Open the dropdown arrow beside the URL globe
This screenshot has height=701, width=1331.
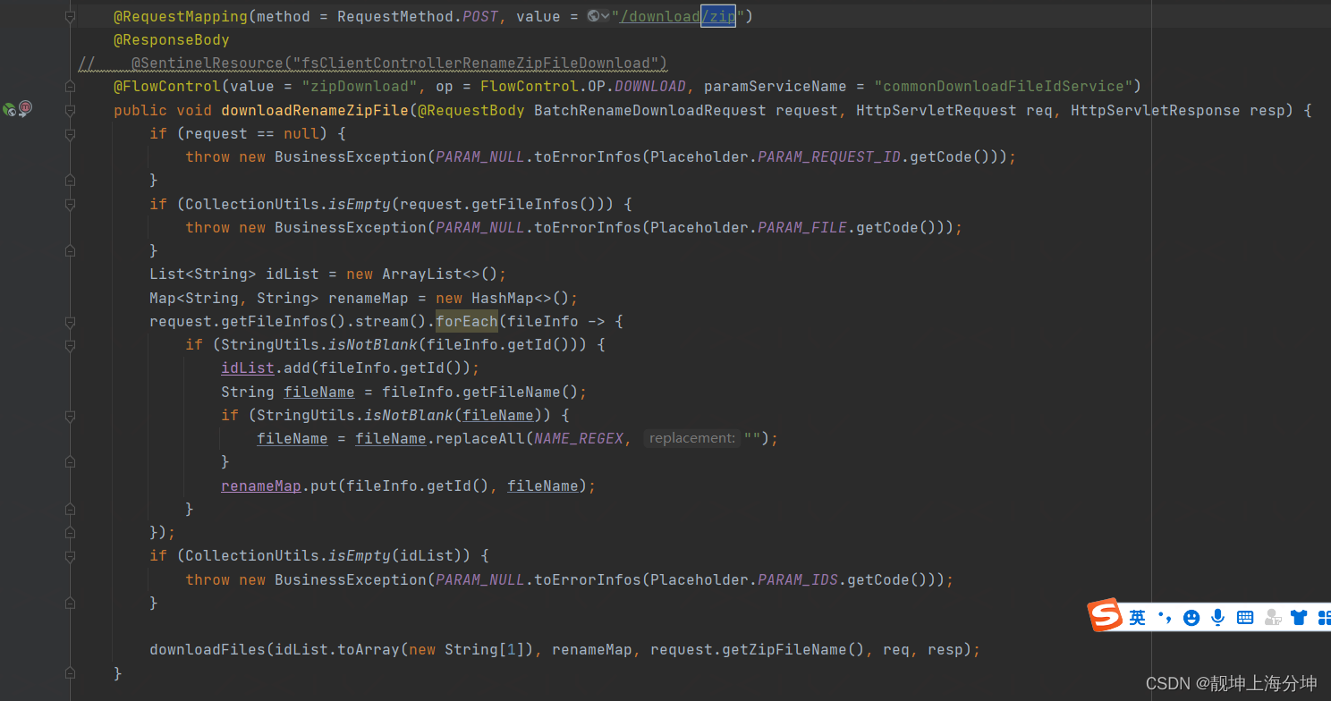[606, 16]
